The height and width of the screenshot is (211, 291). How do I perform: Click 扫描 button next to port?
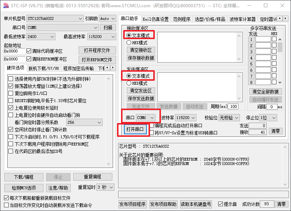[108, 28]
